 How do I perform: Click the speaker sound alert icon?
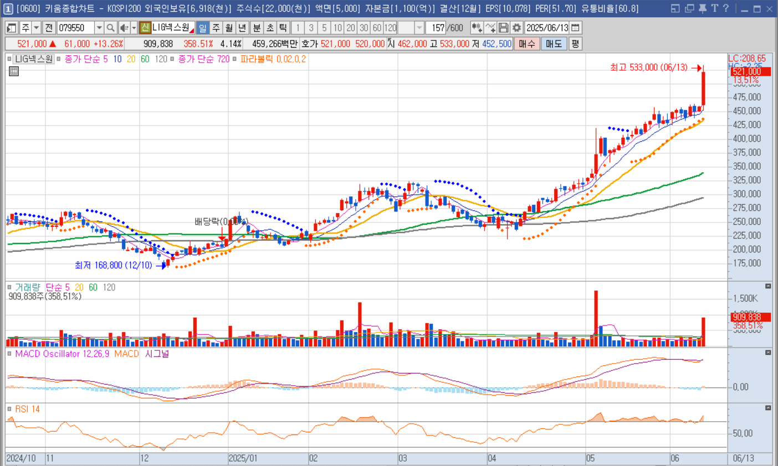coord(125,28)
